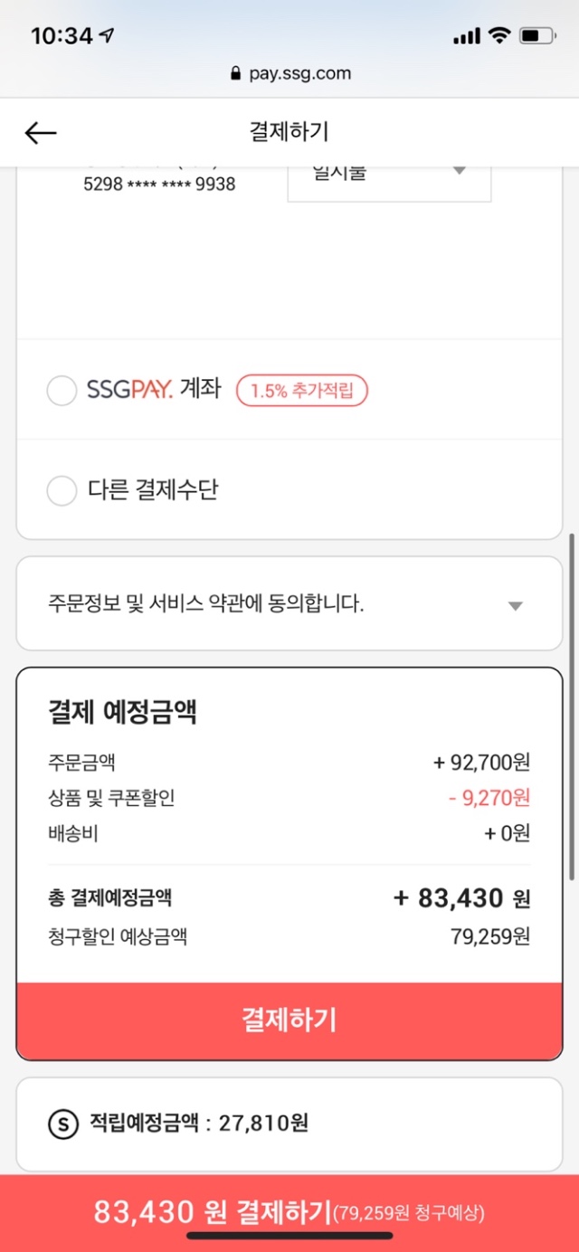Tap the bottom 83,430 원 결제하기 bar
The image size is (579, 1252).
[x=289, y=1212]
